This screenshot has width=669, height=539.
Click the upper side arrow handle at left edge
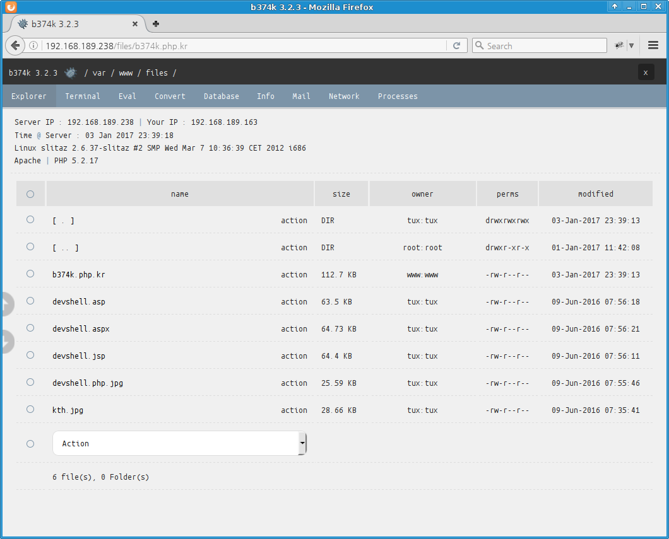(x=7, y=304)
